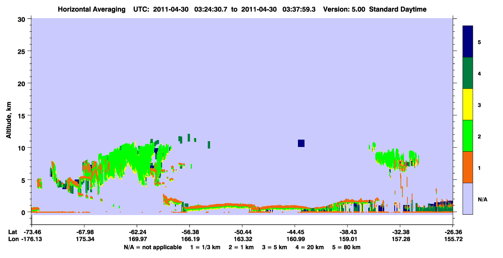Click the '1 = 1/3 km' caption
The height and width of the screenshot is (258, 503).
[205, 247]
